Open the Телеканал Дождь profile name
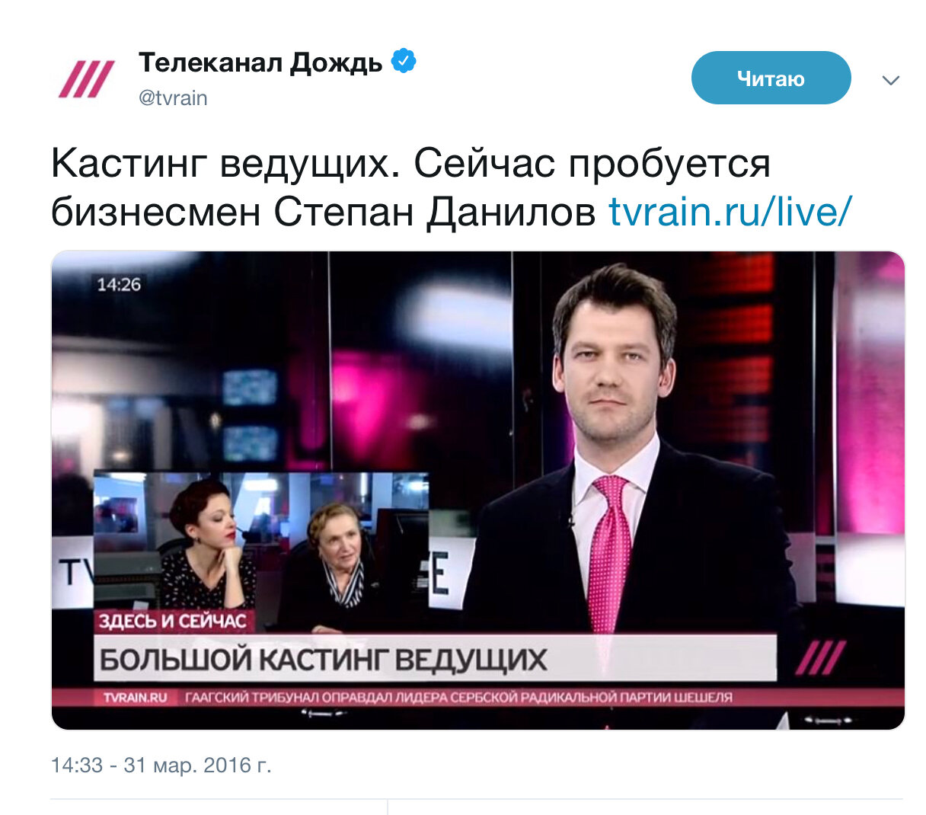926x815 pixels. 260,62
